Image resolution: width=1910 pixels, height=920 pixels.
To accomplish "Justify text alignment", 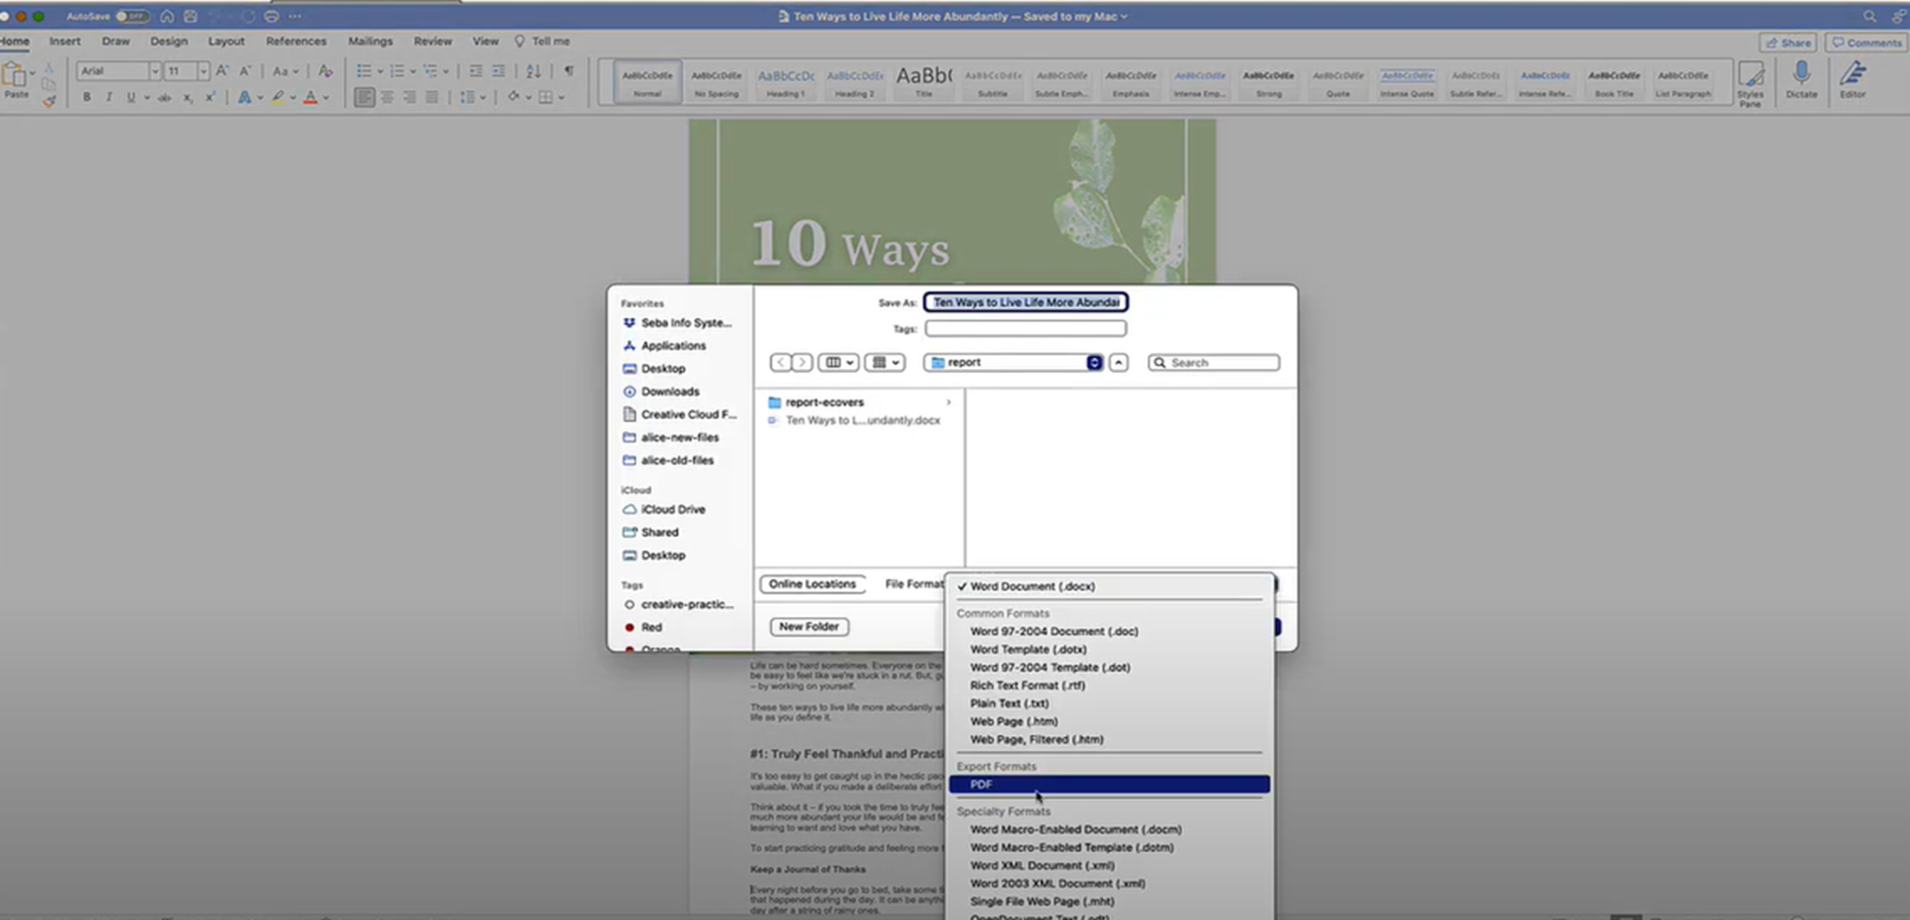I will pyautogui.click(x=432, y=97).
